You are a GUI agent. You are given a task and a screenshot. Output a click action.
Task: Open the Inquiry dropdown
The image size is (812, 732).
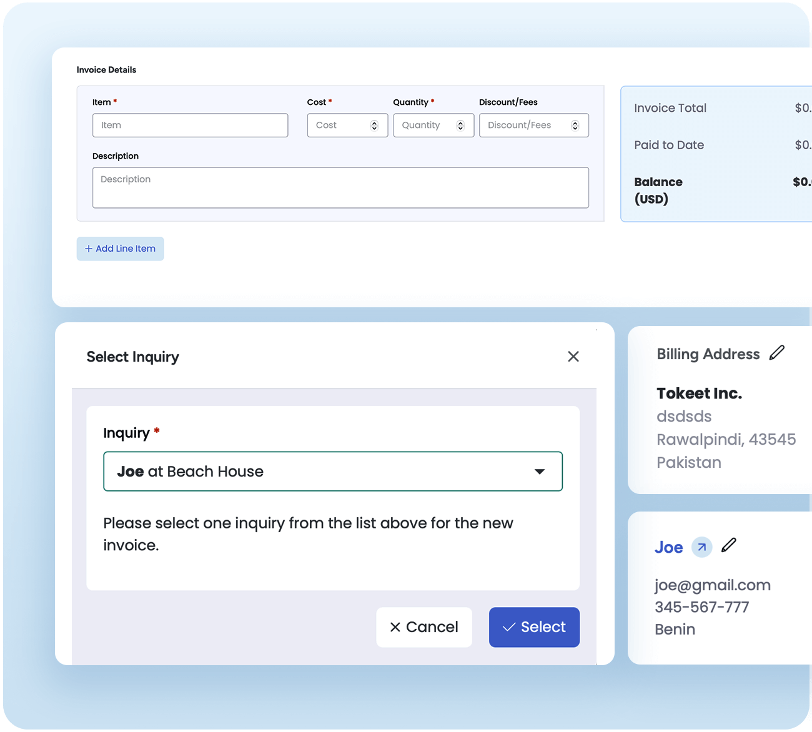click(332, 472)
